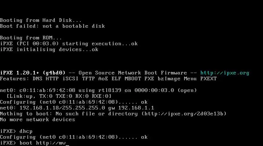263x146 pixels.
Task: Click the 'Booting from Hard Disk...' line
Action: tap(41, 20)
